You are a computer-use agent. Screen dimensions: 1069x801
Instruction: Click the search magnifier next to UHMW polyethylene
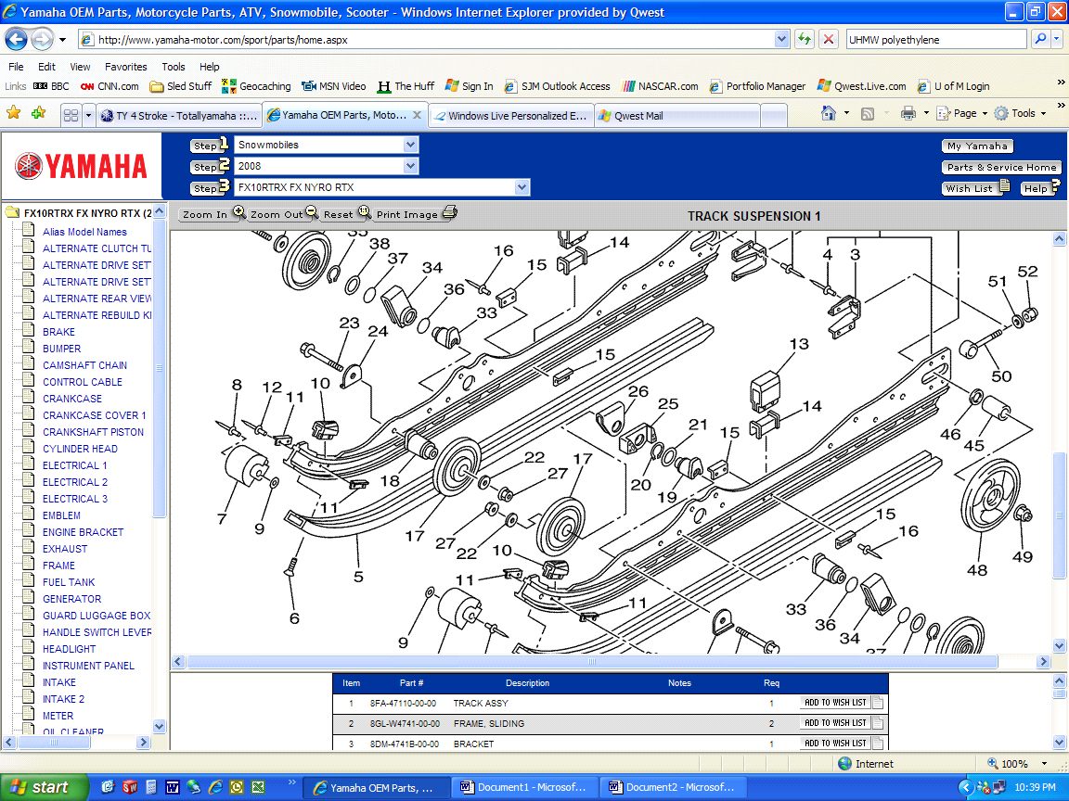(1039, 40)
